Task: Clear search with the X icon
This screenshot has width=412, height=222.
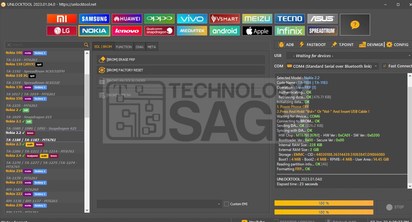Action: pyautogui.click(x=9, y=45)
